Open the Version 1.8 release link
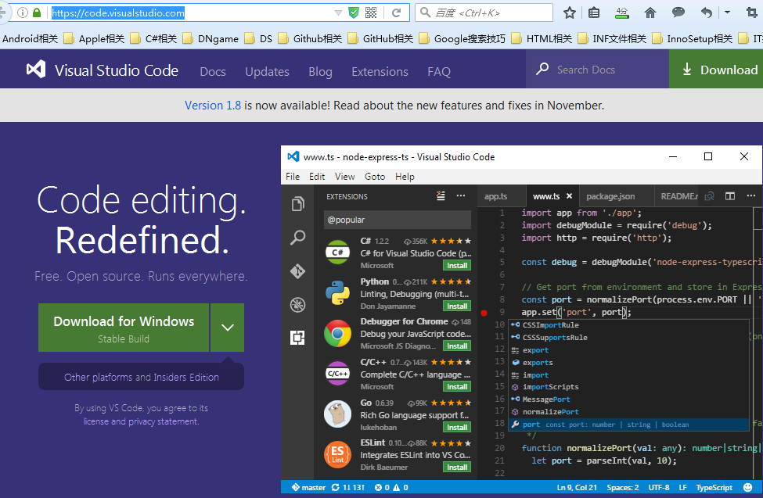 click(213, 105)
